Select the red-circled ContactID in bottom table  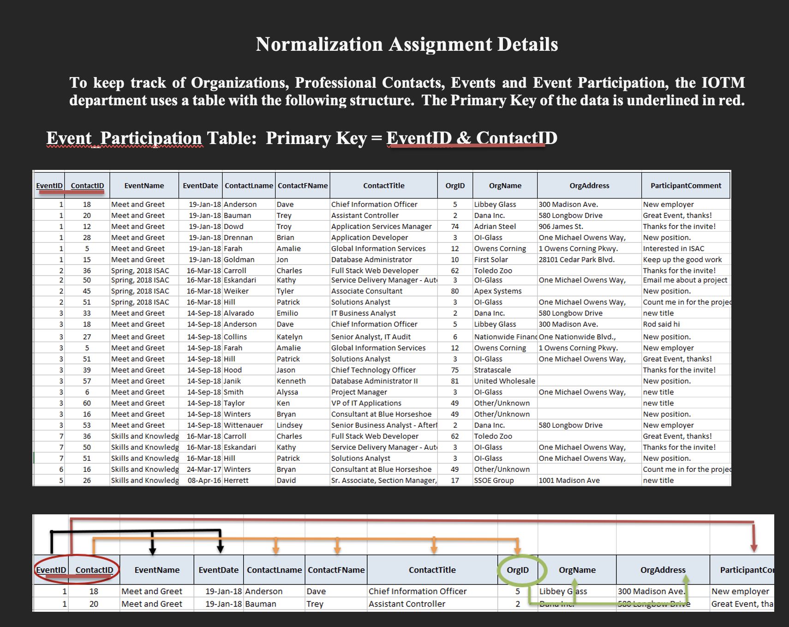94,570
